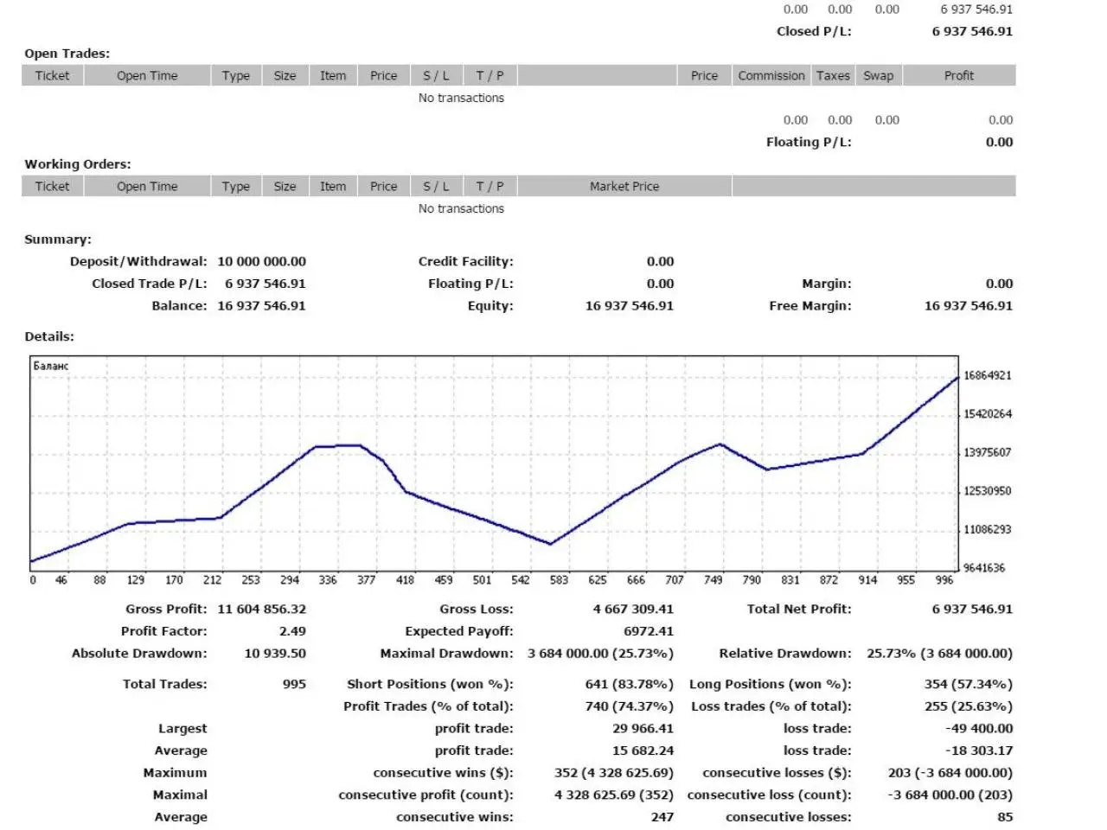Click the Deposit/Withdrawal value 10 000 000.00
Viewport: 1107px width, 830px height.
pos(261,262)
